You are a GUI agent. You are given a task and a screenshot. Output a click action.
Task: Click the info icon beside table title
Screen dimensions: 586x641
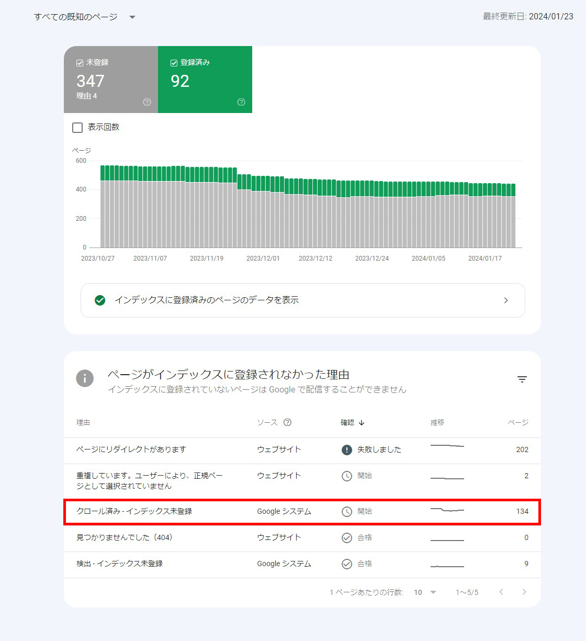coord(85,378)
